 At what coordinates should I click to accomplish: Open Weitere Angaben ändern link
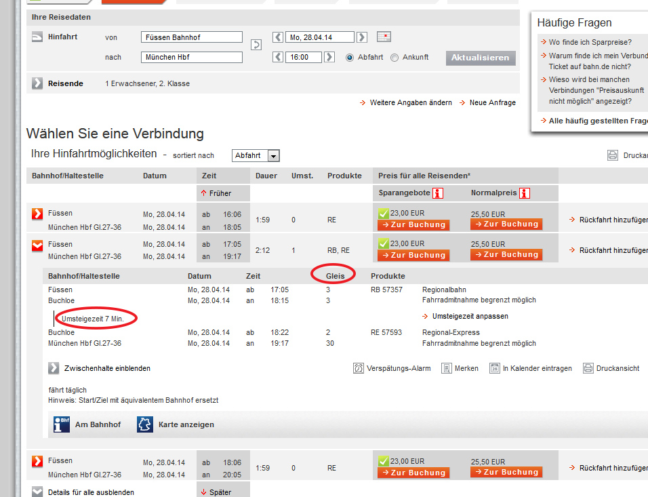pyautogui.click(x=411, y=102)
